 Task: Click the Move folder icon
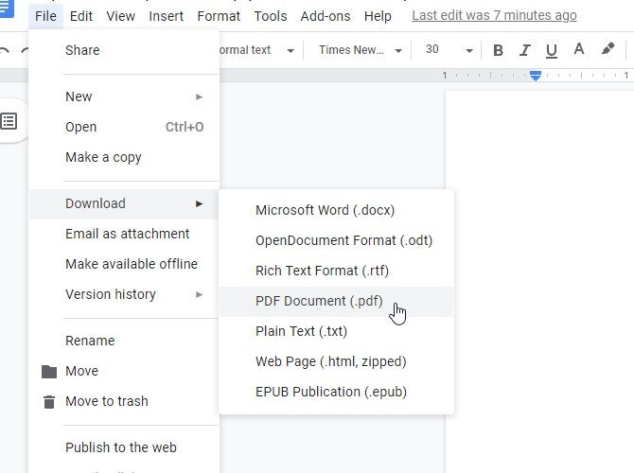[49, 372]
